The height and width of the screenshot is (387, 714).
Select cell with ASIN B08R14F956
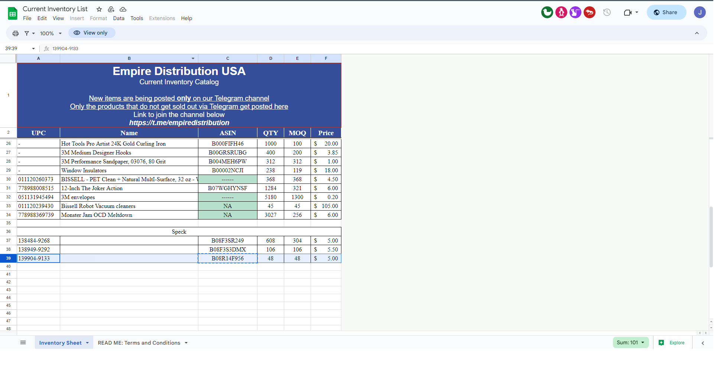[x=228, y=258]
